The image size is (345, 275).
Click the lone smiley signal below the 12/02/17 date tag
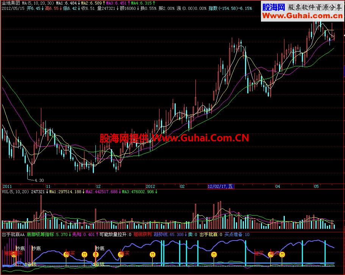[x=214, y=255]
